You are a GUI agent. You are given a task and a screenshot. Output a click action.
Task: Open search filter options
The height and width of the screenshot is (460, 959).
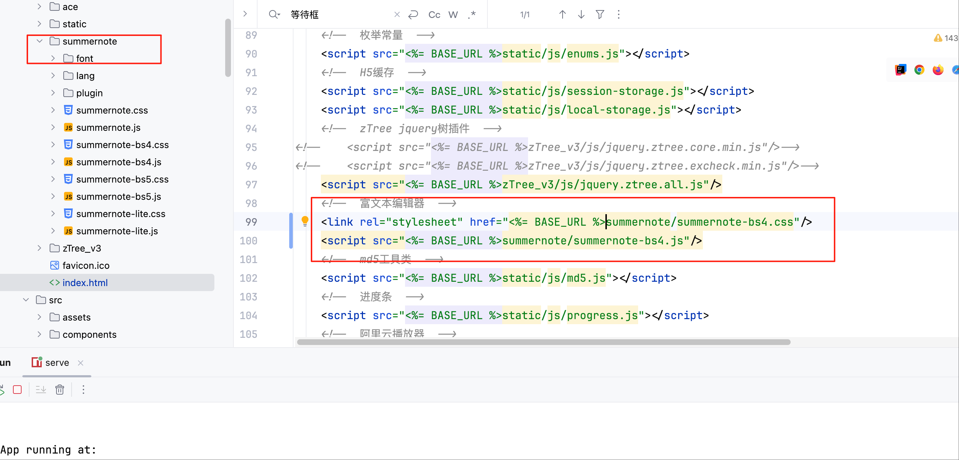[x=600, y=14]
